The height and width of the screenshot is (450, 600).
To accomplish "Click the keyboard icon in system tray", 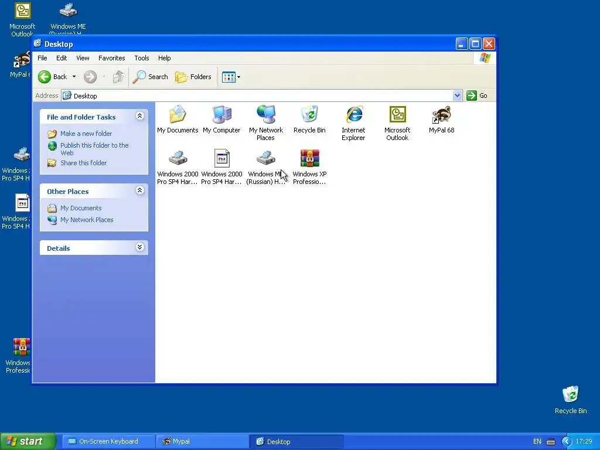I will pyautogui.click(x=551, y=442).
